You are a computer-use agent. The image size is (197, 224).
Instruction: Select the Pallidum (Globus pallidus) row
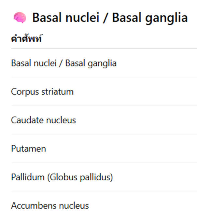pyautogui.click(x=62, y=177)
